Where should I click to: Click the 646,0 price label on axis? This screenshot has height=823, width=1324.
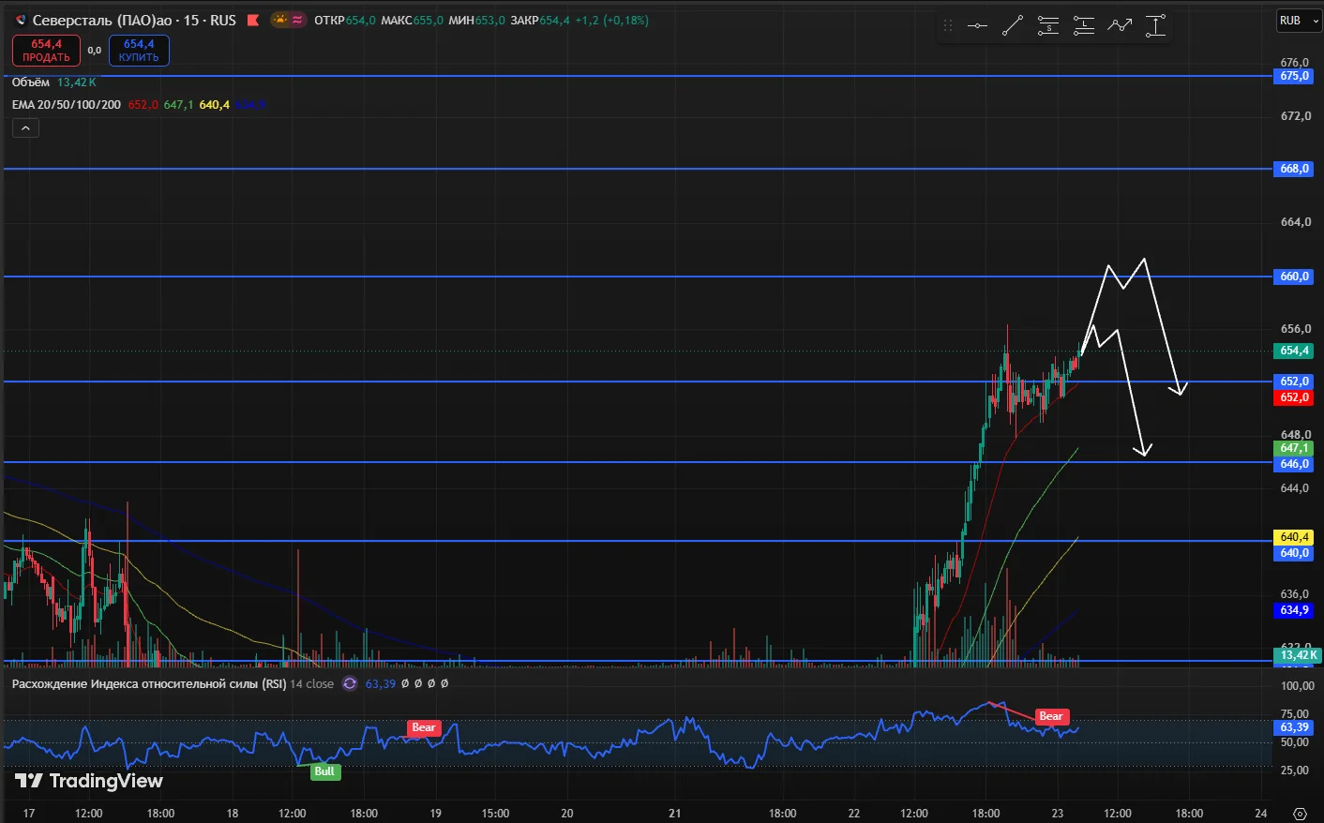pos(1295,464)
